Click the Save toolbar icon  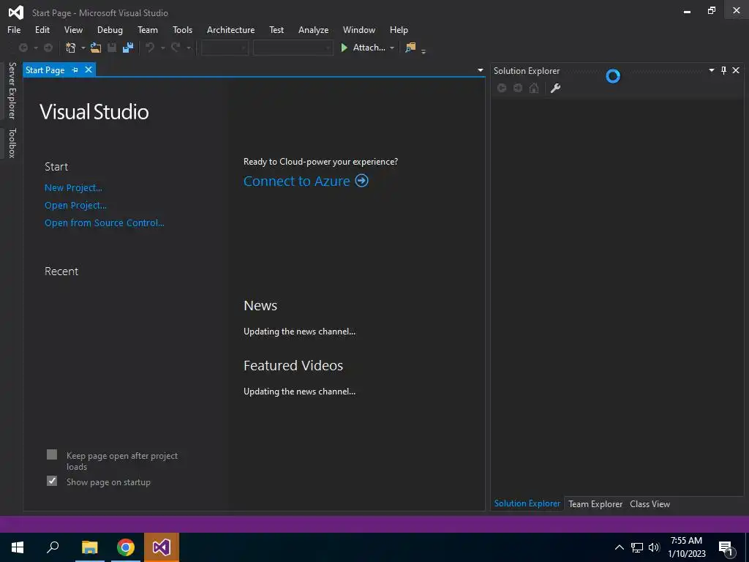(x=112, y=48)
